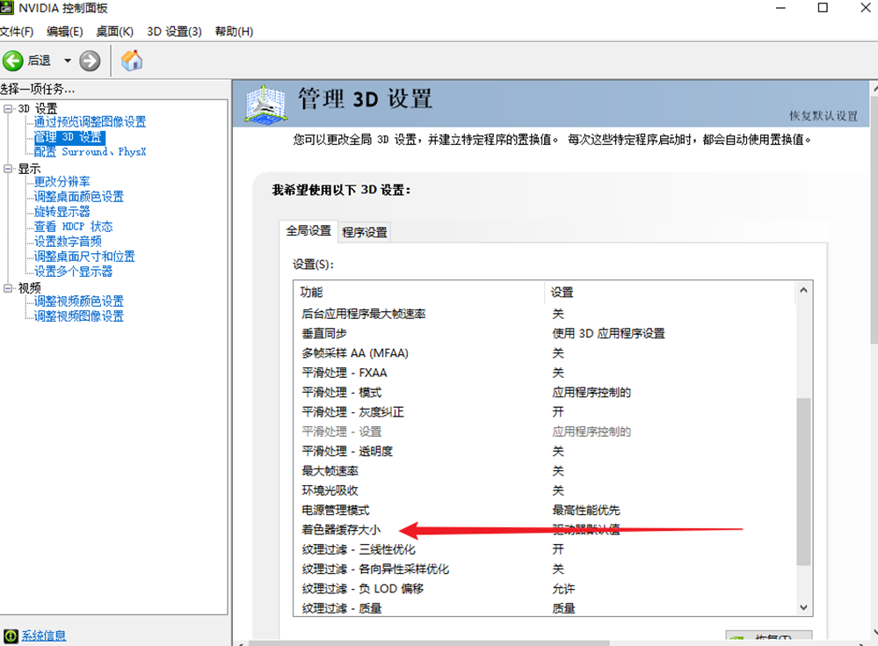
Task: Open the Back history dropdown arrow
Action: point(67,61)
